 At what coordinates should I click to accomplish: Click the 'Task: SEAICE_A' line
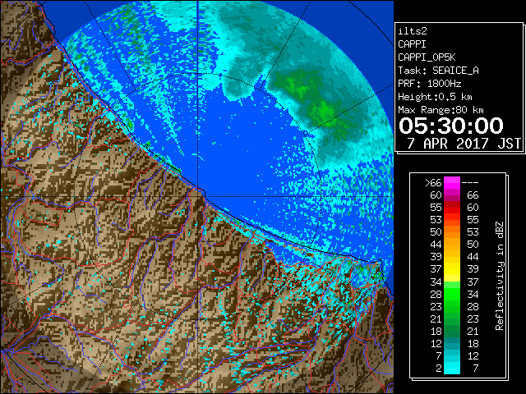(x=438, y=71)
